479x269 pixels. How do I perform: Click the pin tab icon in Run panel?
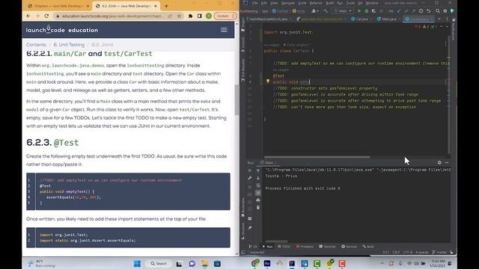tap(249, 228)
